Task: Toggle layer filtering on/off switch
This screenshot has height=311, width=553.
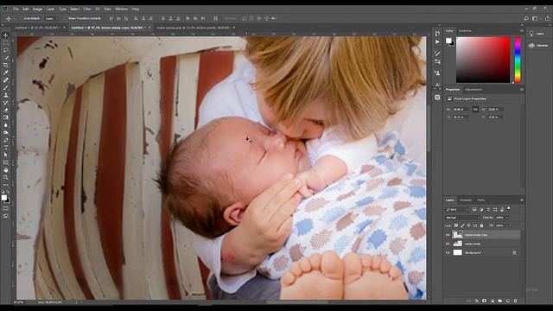Action: (x=509, y=209)
